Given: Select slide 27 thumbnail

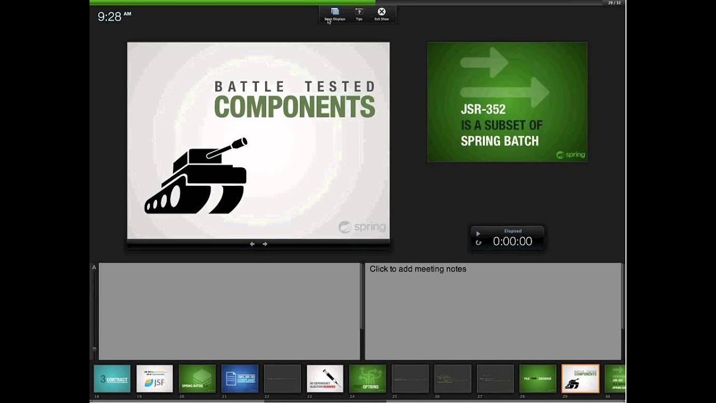Looking at the screenshot, I should tap(495, 378).
